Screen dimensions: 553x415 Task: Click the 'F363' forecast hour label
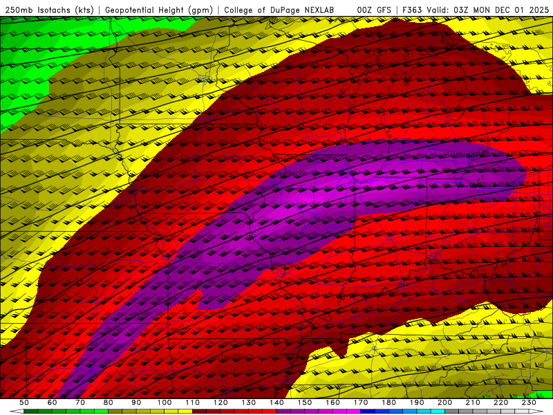point(412,10)
